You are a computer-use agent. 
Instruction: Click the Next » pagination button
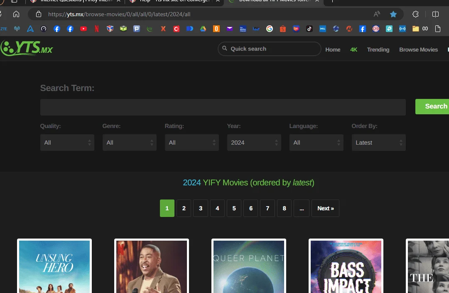tap(325, 208)
